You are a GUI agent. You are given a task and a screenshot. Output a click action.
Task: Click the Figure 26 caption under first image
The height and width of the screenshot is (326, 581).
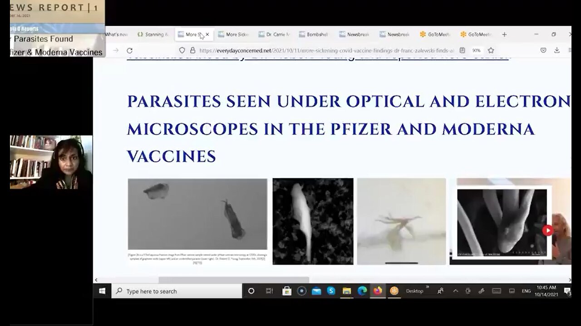click(x=197, y=259)
